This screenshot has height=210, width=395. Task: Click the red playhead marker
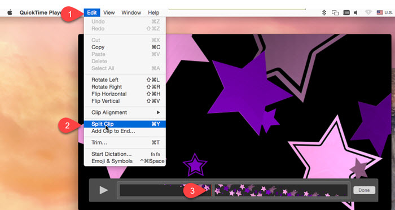(x=212, y=190)
